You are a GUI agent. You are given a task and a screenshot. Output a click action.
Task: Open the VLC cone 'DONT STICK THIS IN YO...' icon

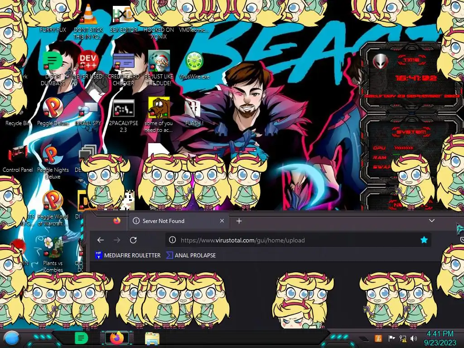[88, 21]
